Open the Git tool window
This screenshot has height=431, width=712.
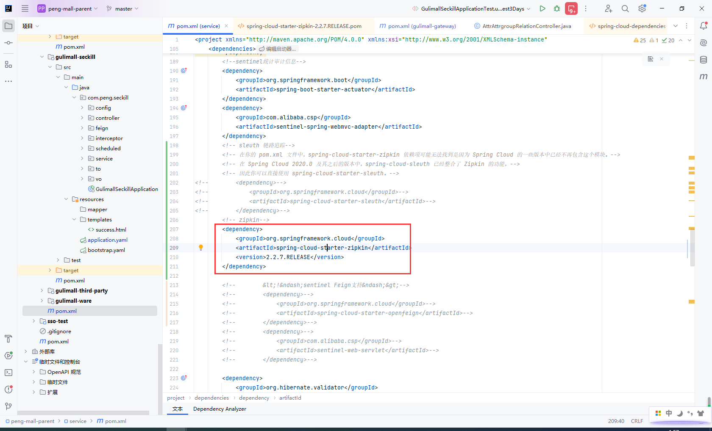[x=8, y=406]
